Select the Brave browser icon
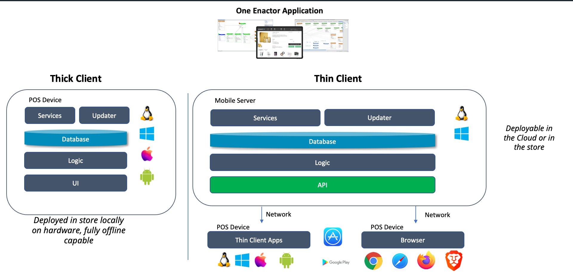 453,260
